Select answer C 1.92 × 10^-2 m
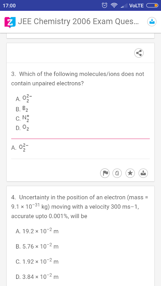Viewport: 161px width, 286px height. 37,262
